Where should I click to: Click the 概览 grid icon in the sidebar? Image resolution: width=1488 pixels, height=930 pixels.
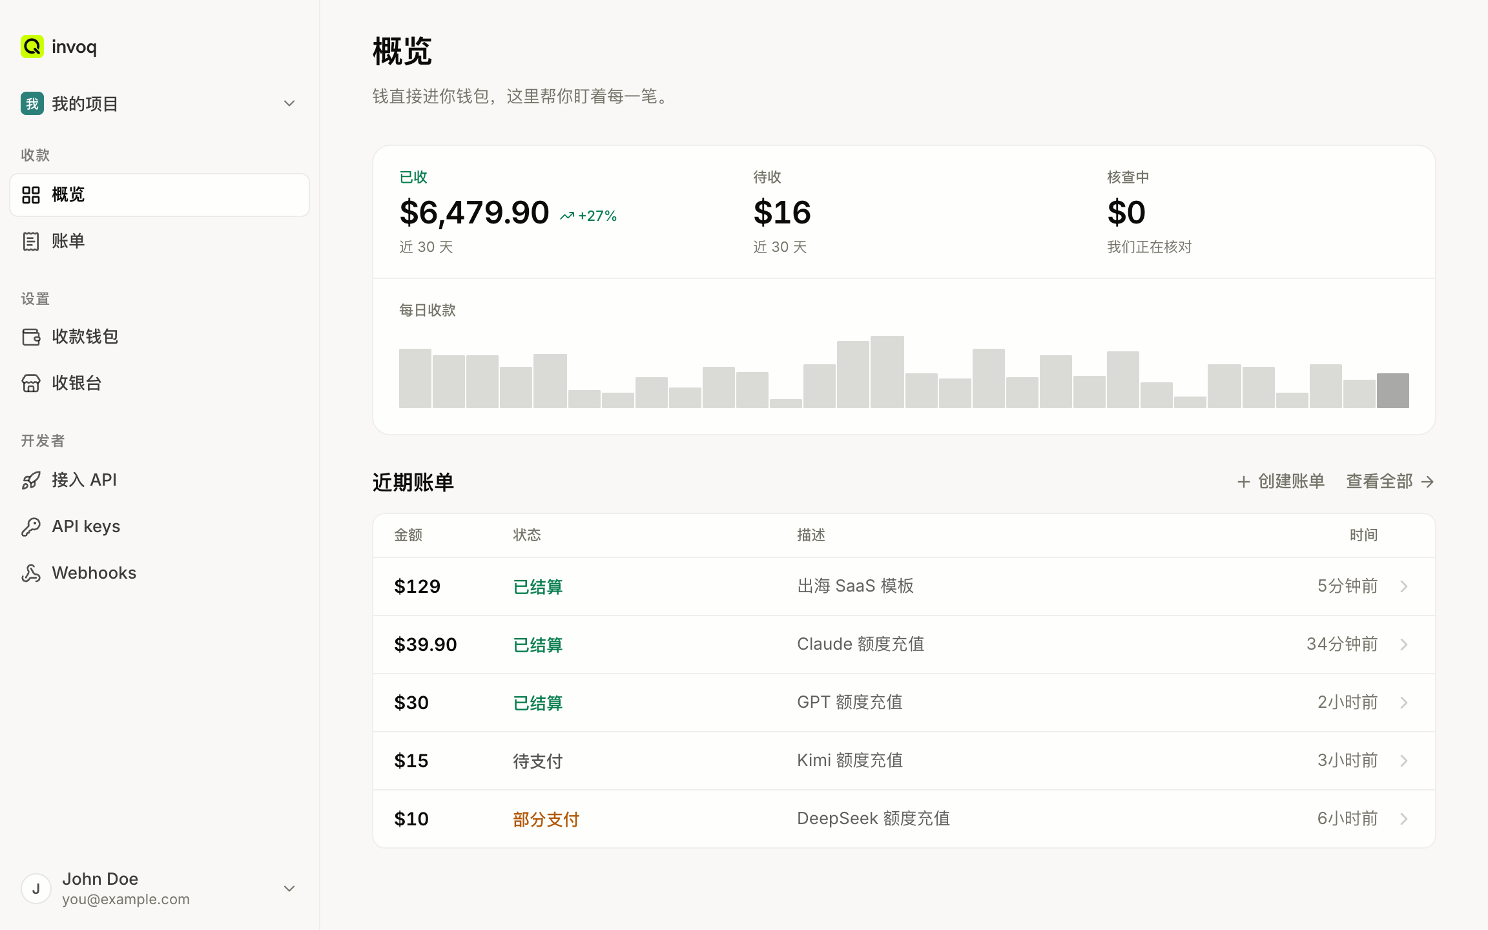(31, 195)
